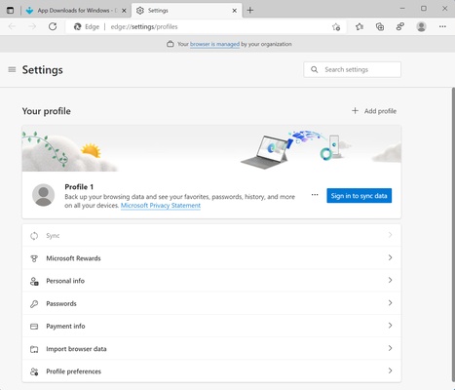Image resolution: width=455 pixels, height=390 pixels.
Task: Click the Personal info icon
Action: (x=34, y=281)
